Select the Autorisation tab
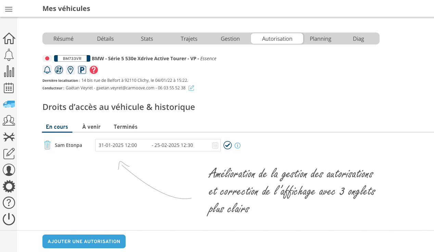The height and width of the screenshot is (252, 434). 277,39
